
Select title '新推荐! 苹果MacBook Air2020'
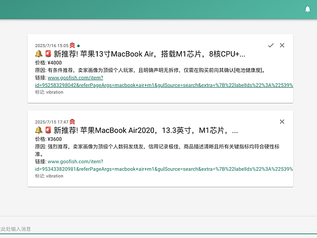pos(104,131)
